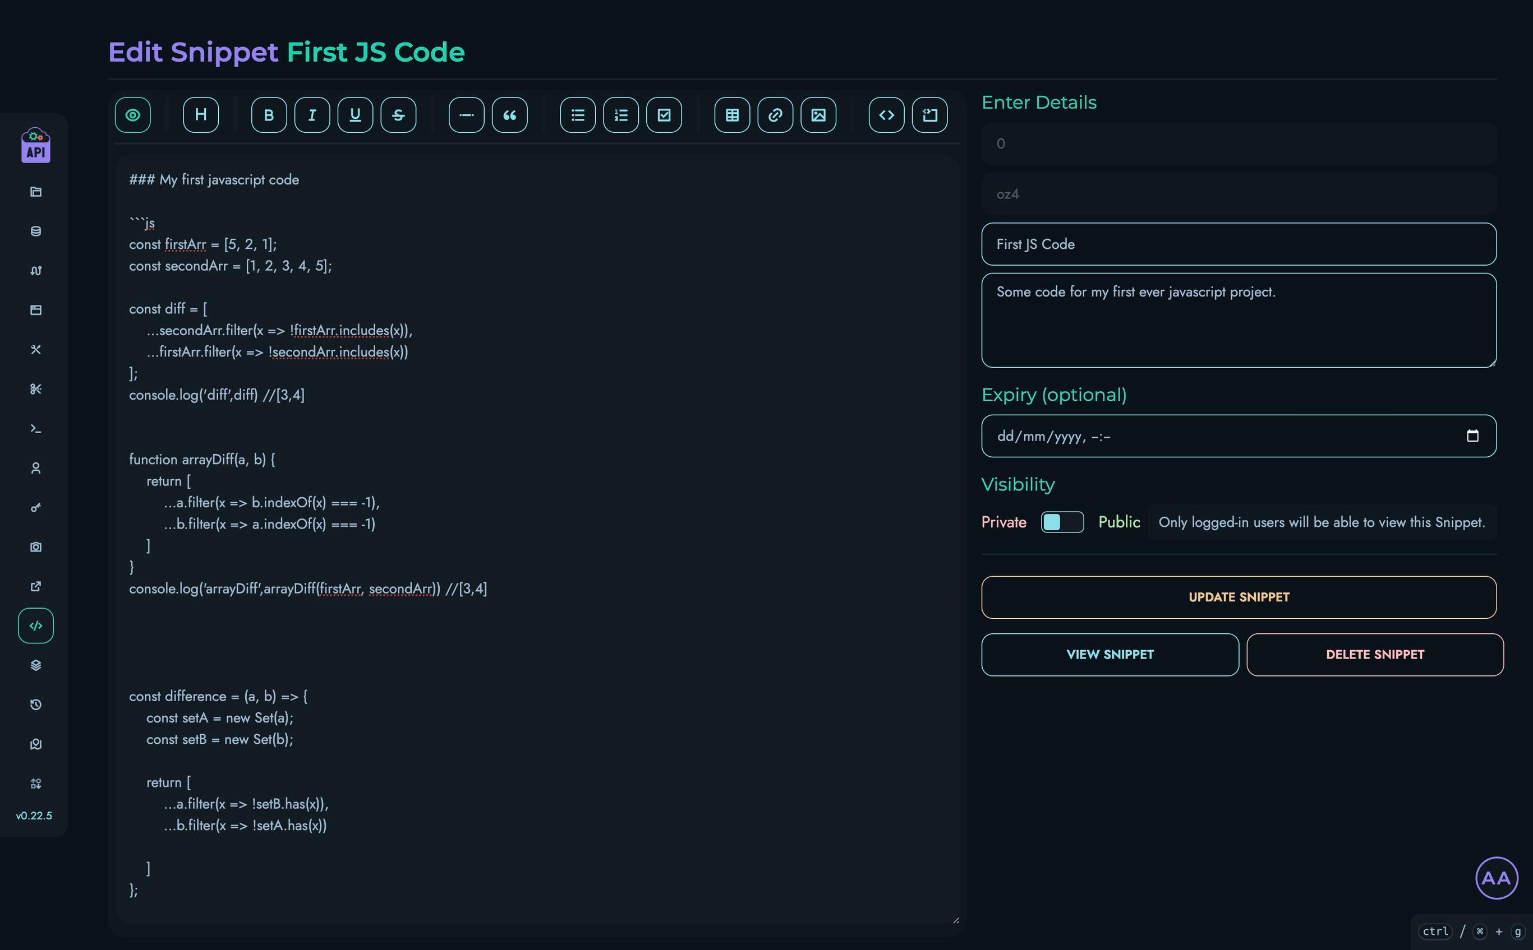The image size is (1533, 950).
Task: Apply italic formatting
Action: pos(312,115)
